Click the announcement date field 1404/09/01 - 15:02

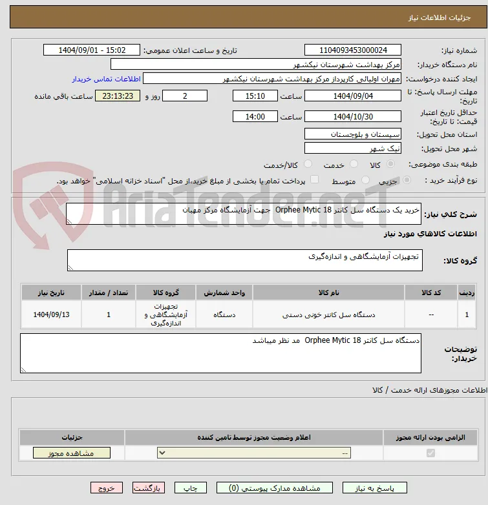tap(92, 50)
